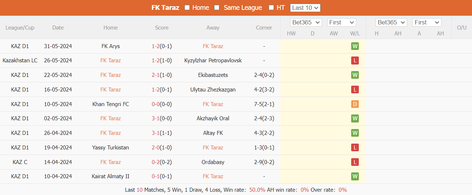Click the Corner column header

pyautogui.click(x=264, y=28)
